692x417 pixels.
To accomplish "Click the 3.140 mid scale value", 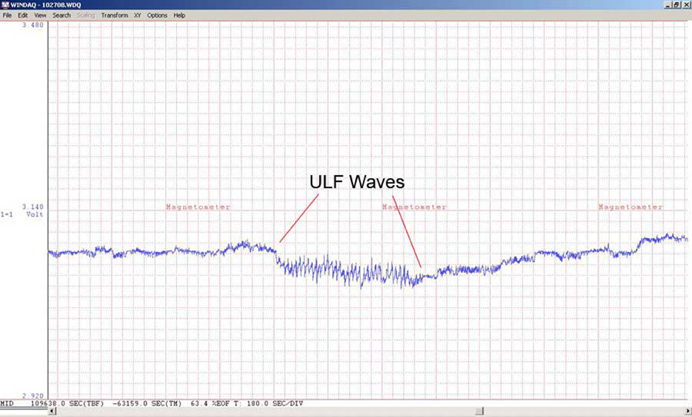I will tap(33, 207).
